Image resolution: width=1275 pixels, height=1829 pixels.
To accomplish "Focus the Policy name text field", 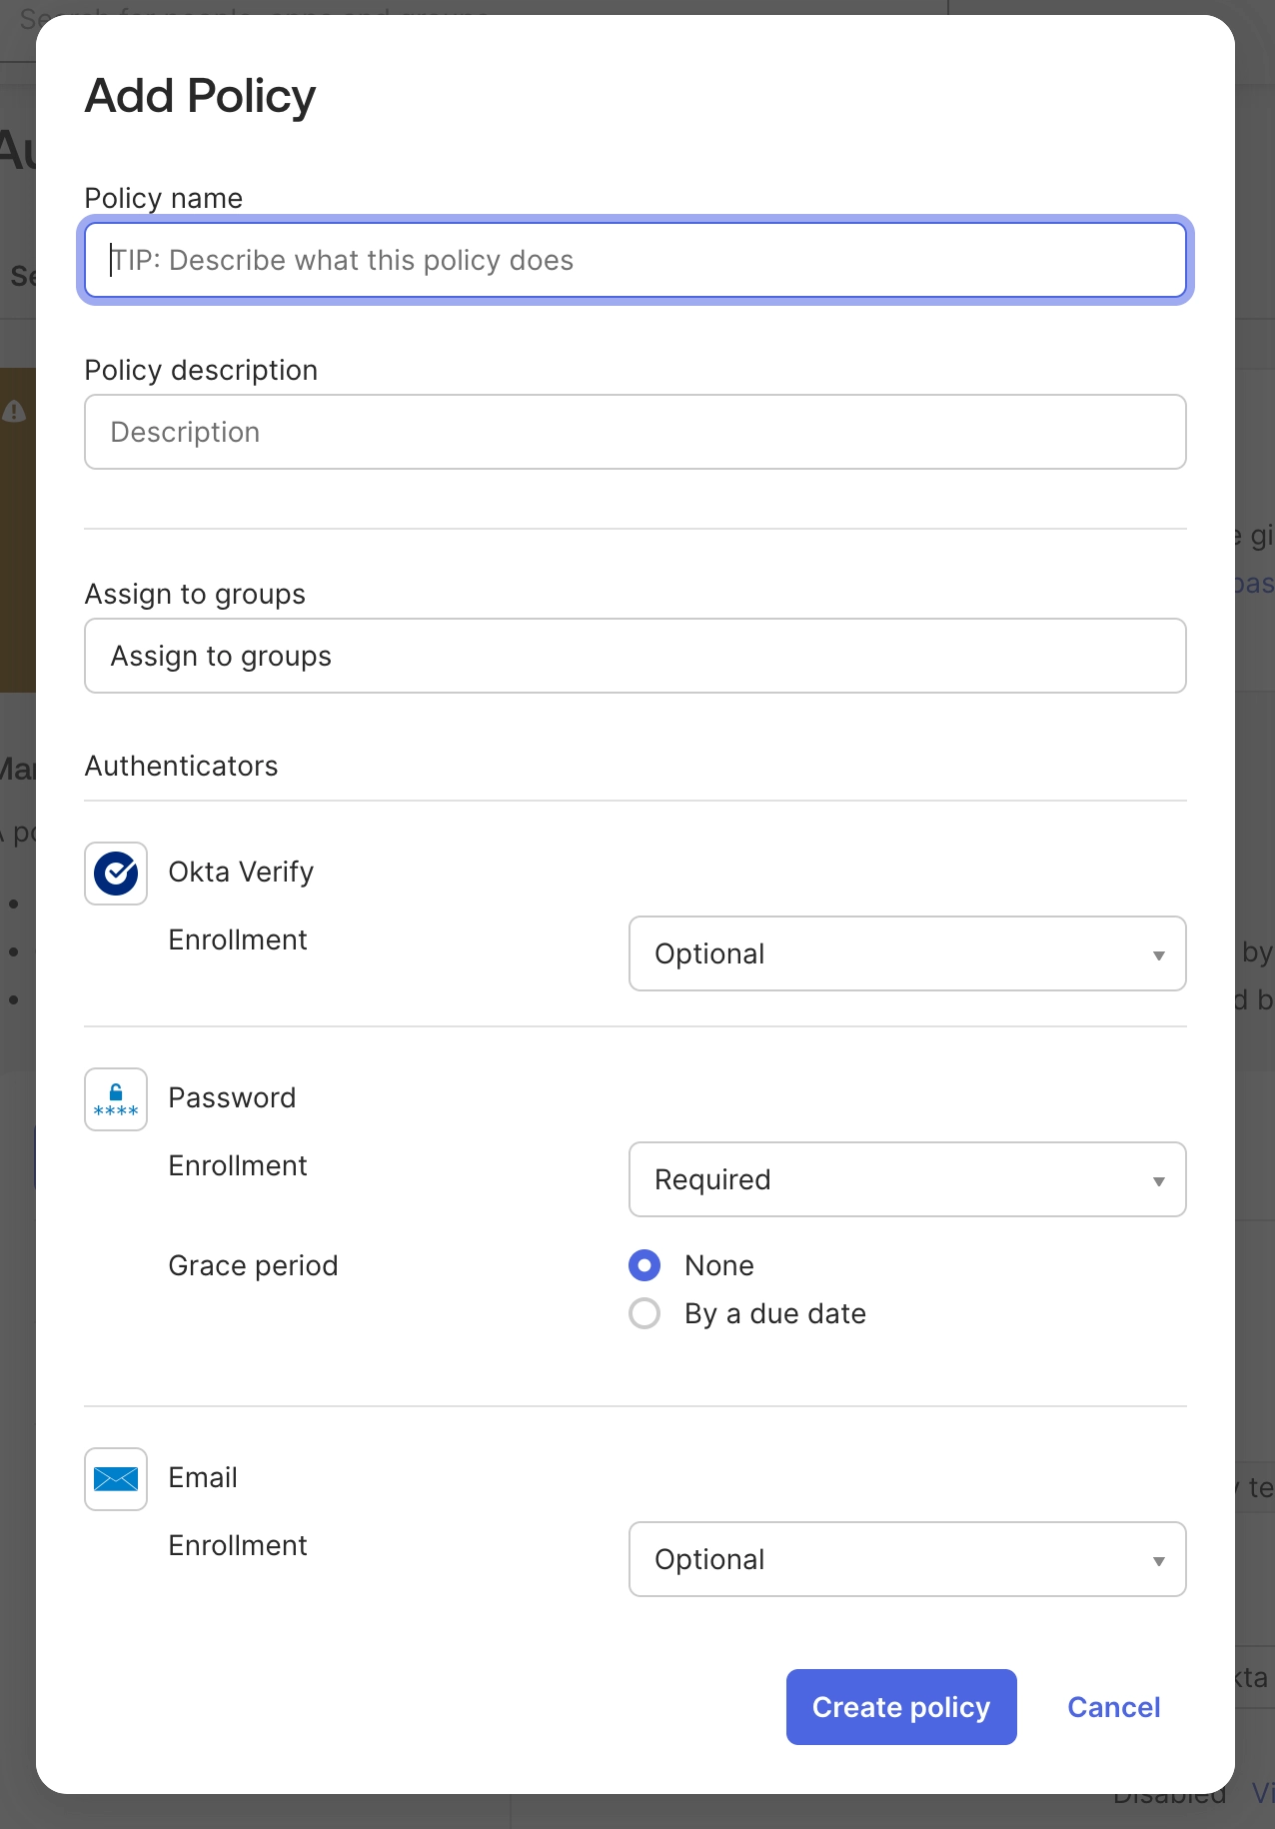I will click(636, 260).
